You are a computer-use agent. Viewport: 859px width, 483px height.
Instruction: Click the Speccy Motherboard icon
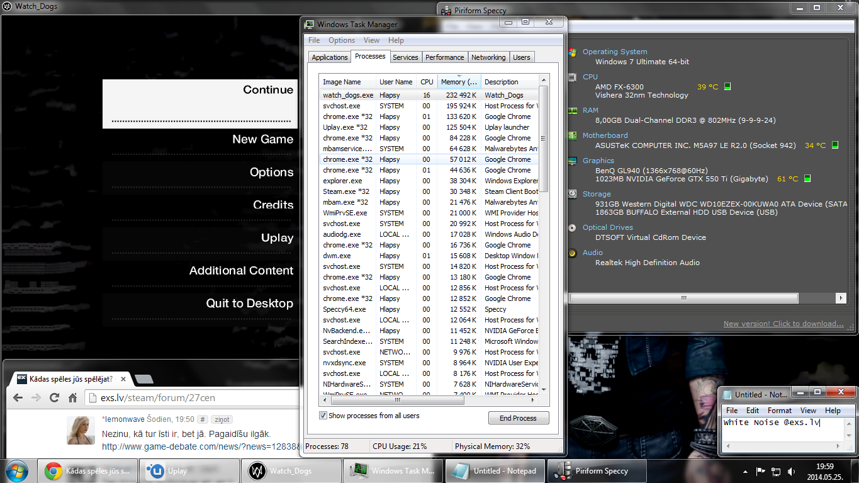[572, 135]
